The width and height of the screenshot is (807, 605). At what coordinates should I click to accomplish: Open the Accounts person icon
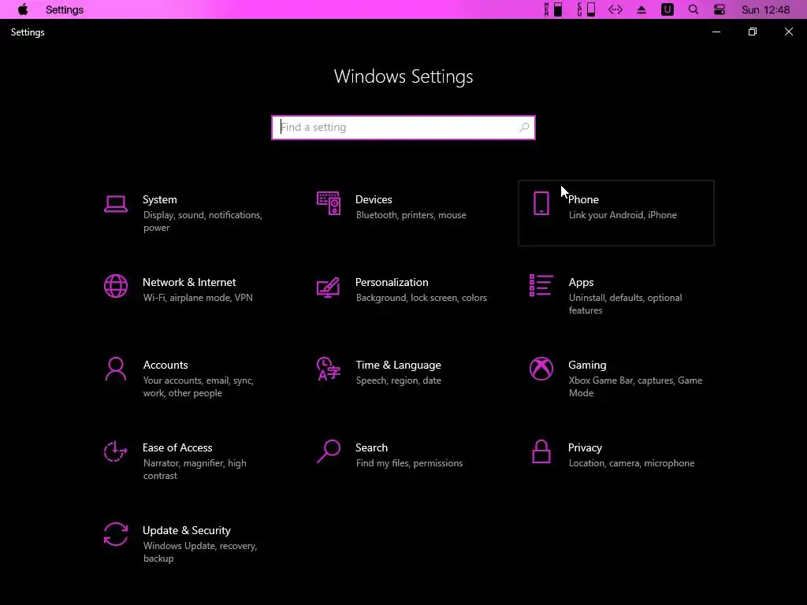point(116,369)
